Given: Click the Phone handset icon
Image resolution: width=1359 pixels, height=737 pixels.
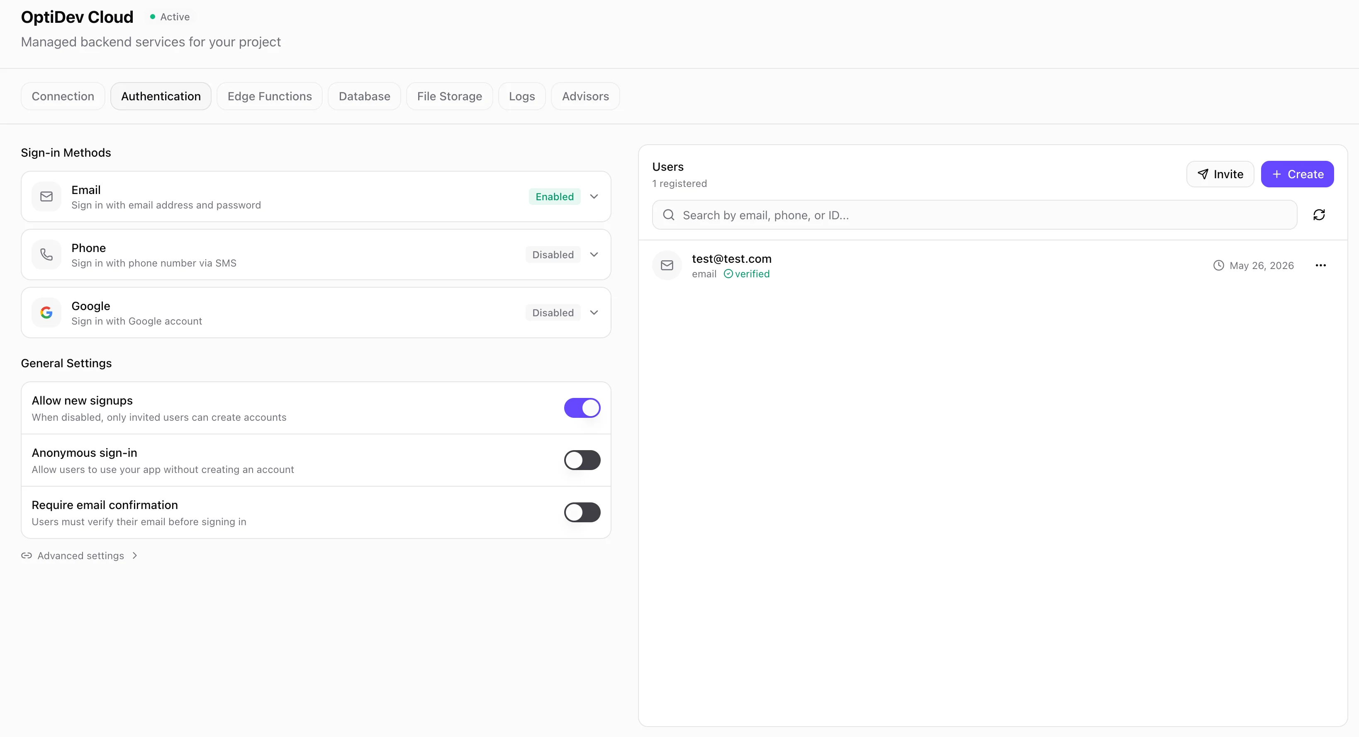Looking at the screenshot, I should point(46,255).
